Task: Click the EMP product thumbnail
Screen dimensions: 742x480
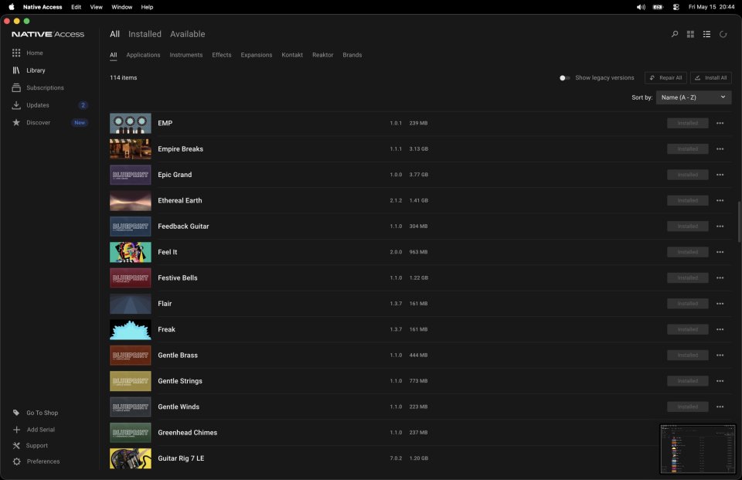Action: pos(131,123)
